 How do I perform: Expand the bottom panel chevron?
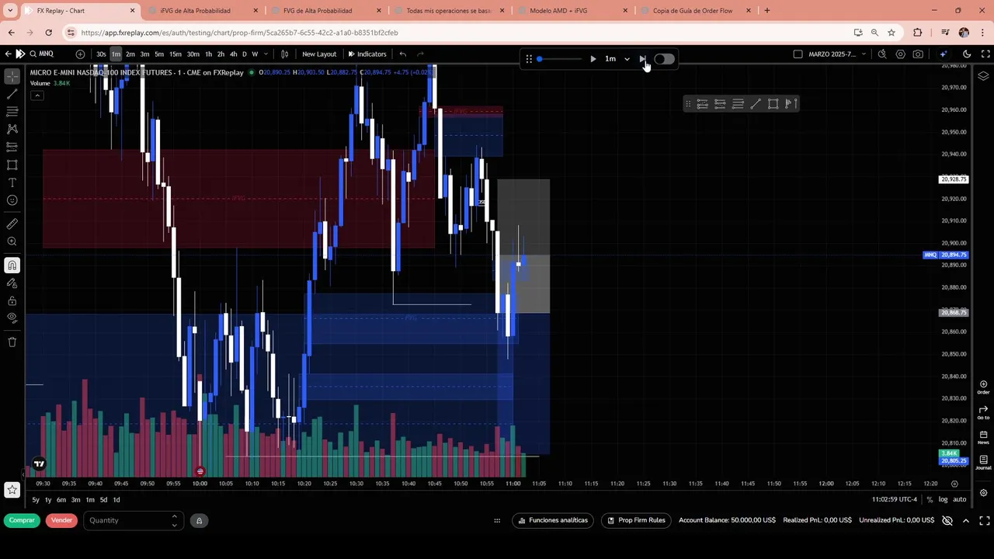(x=966, y=520)
